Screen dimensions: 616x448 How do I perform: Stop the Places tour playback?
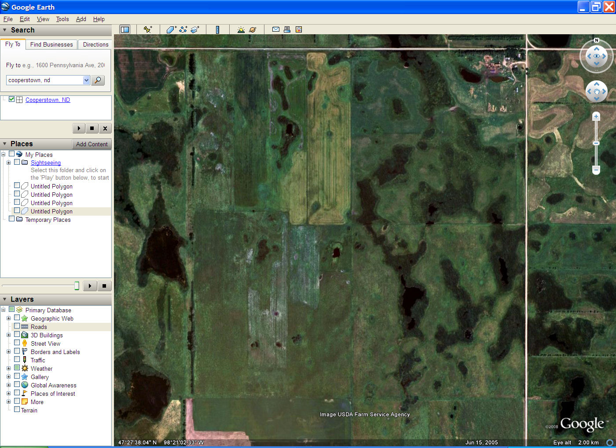104,286
